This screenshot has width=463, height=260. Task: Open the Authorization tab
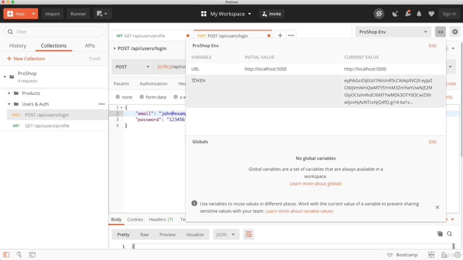click(153, 83)
